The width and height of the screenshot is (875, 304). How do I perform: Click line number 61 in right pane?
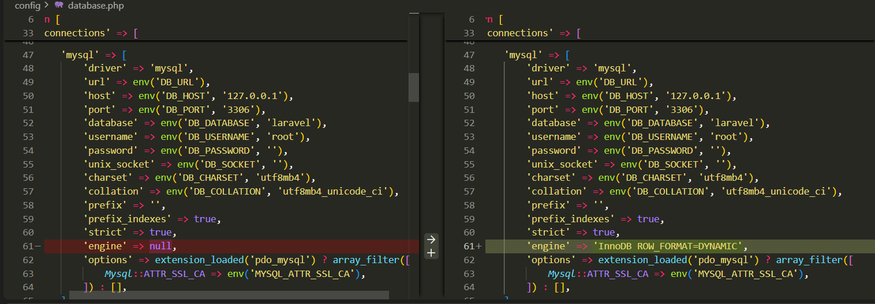click(469, 246)
